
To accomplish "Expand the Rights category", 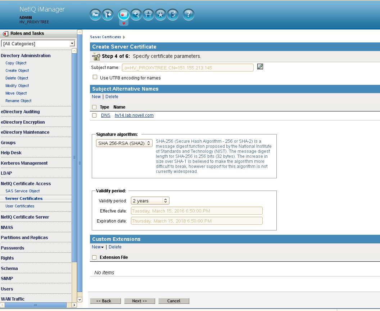I will click(7, 258).
